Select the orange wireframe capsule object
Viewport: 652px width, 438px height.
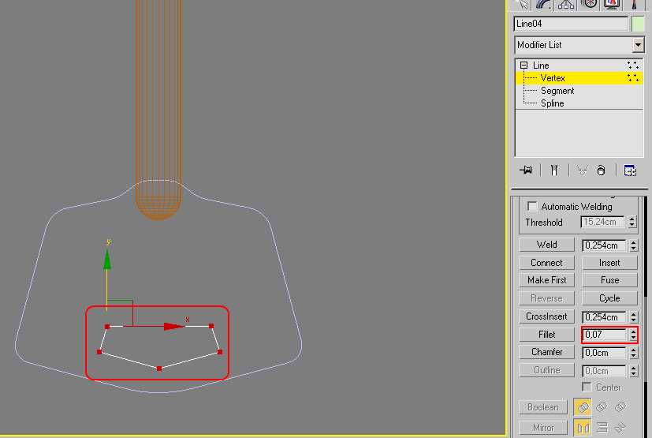pyautogui.click(x=158, y=109)
